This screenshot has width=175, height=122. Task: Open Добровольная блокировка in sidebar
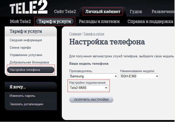(x=29, y=63)
